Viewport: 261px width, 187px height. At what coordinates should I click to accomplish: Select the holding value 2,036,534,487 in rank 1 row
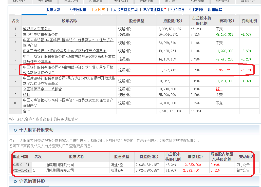pos(170,29)
